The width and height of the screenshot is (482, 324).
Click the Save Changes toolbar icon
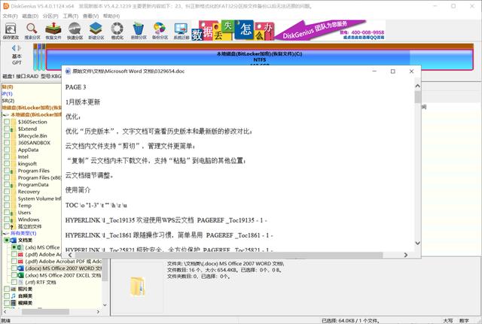tap(11, 31)
